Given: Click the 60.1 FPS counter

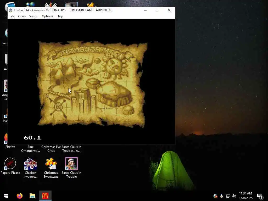Looking at the screenshot, I should (32, 138).
